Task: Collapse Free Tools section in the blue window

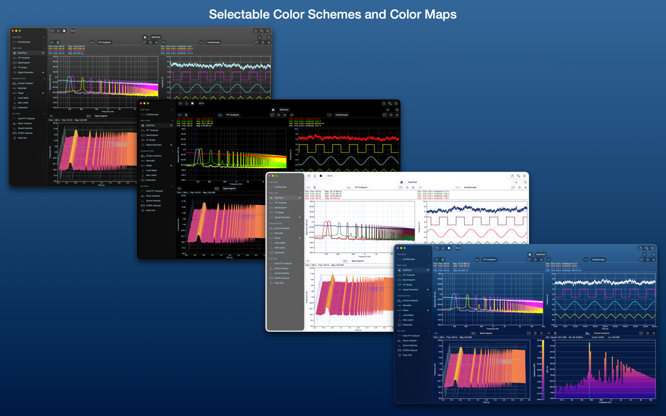Action: point(429,254)
